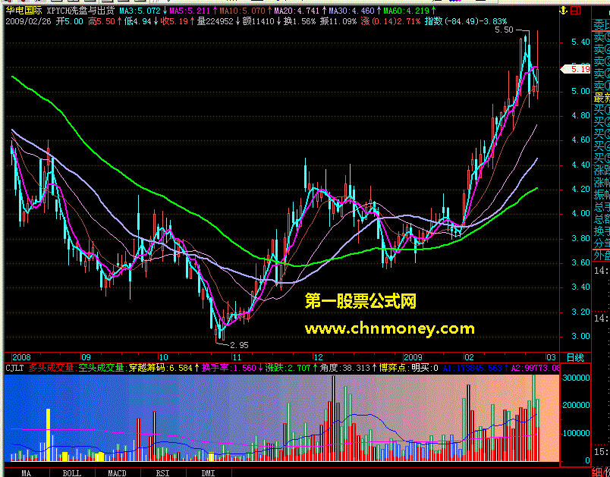Click the 博弈点 legend label
Viewport: 610px width, 477px height.
pyautogui.click(x=393, y=368)
